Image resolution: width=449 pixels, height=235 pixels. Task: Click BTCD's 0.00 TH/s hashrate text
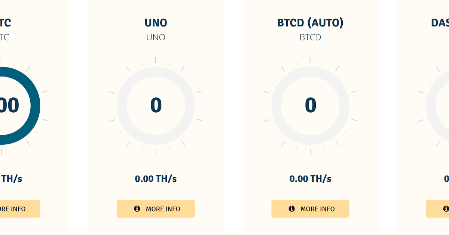pyautogui.click(x=310, y=179)
